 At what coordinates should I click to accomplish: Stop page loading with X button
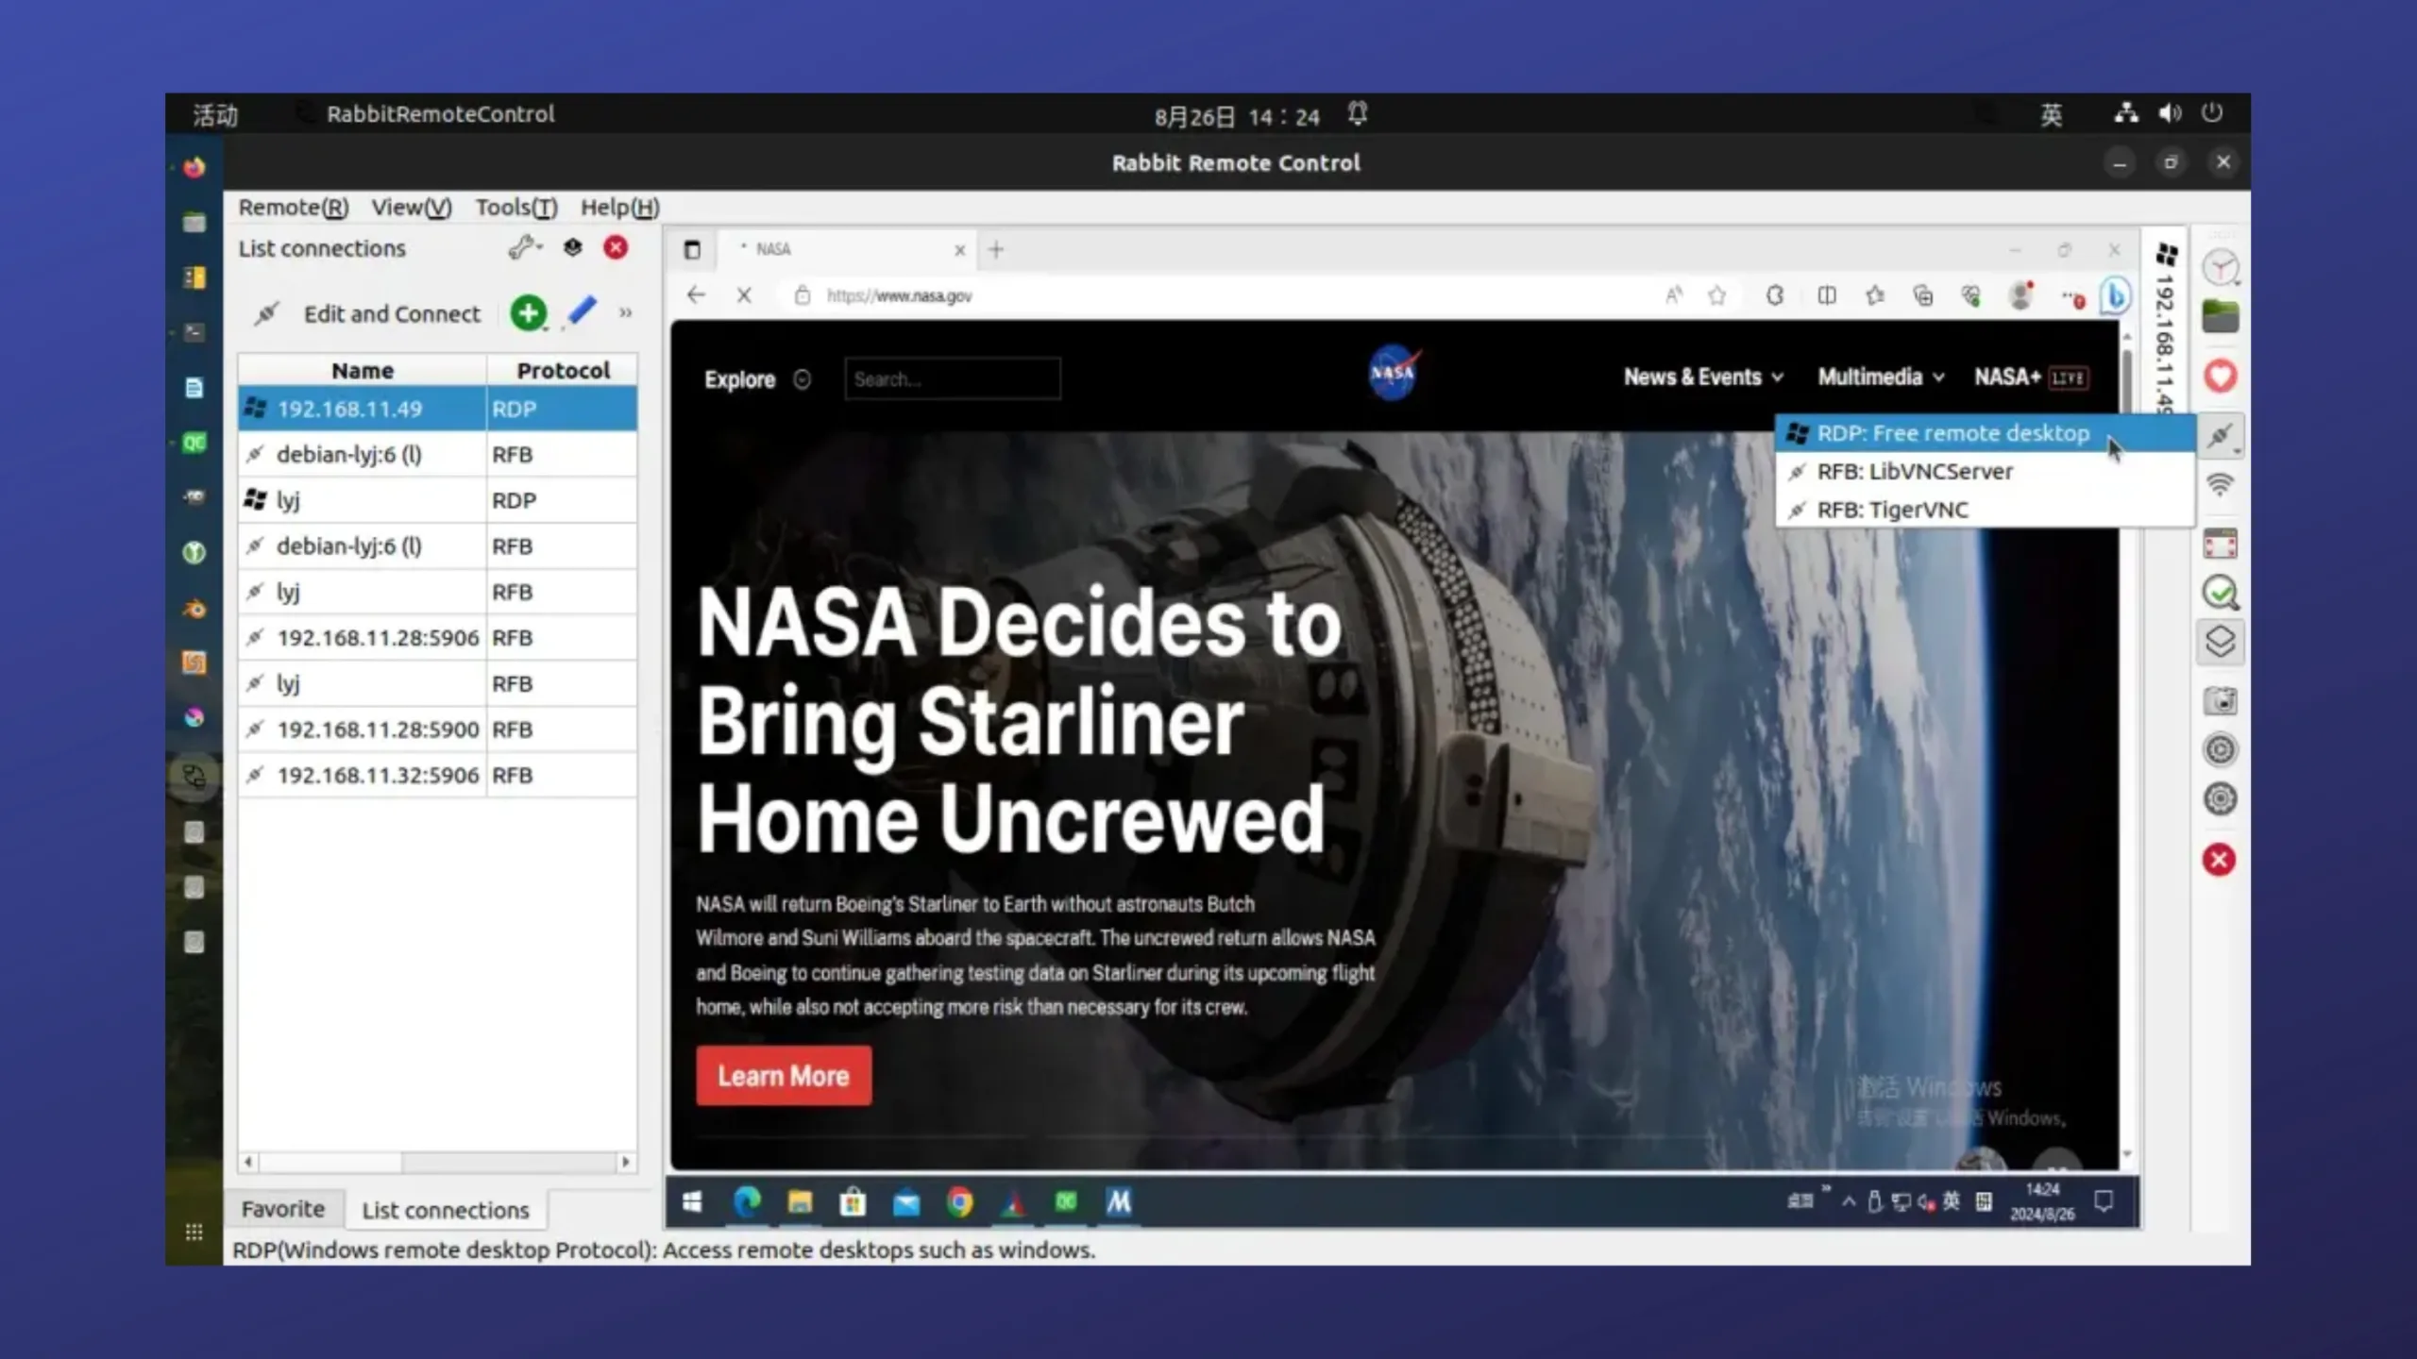tap(744, 295)
